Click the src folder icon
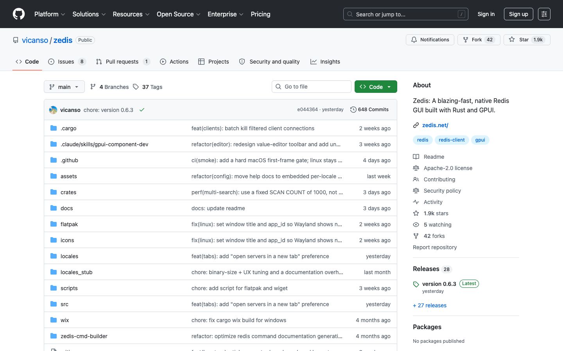Viewport: 563px width, 351px height. [x=54, y=304]
